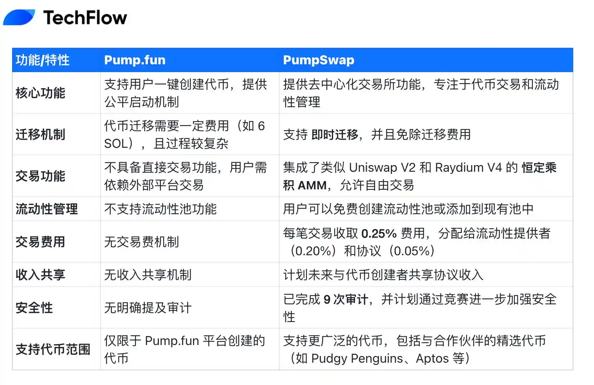The height and width of the screenshot is (385, 594).
Task: Click the bold 0.25% fee text
Action: [x=379, y=234]
